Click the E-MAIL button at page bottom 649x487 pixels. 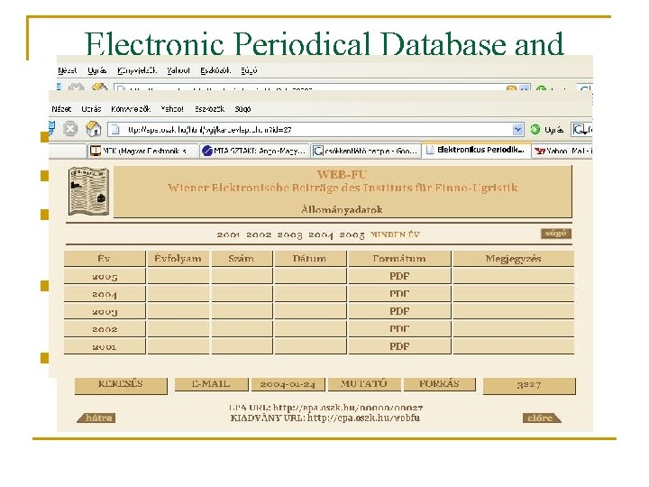[211, 384]
